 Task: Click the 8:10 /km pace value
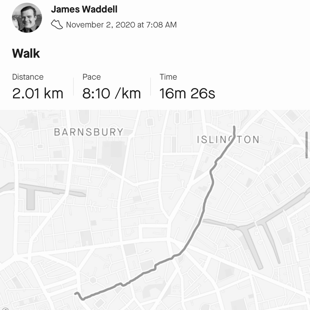click(111, 93)
